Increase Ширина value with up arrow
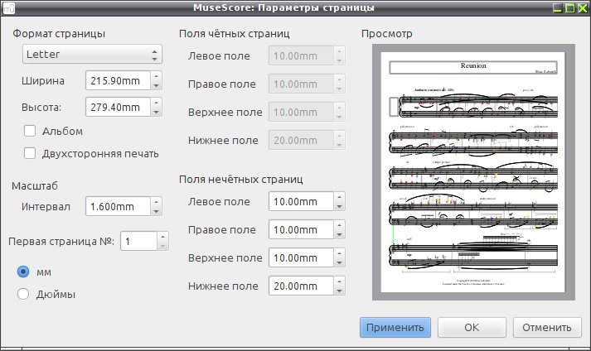591x351 pixels. 156,75
